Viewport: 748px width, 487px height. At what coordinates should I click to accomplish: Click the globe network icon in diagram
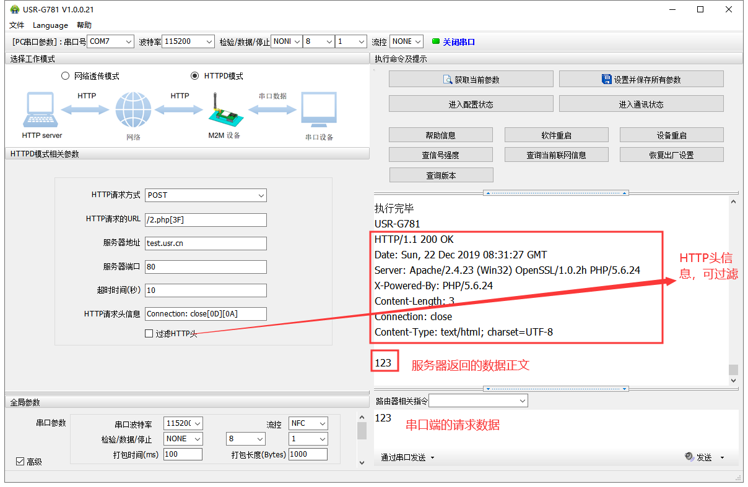click(133, 110)
